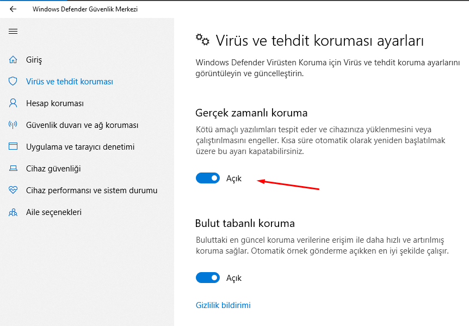The image size is (469, 326).
Task: Select Giriş in the sidebar
Action: [x=34, y=60]
